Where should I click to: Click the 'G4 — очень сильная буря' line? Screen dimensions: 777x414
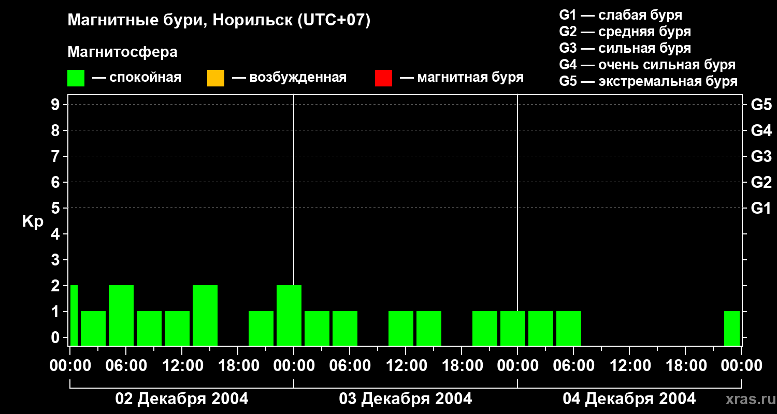tap(647, 65)
